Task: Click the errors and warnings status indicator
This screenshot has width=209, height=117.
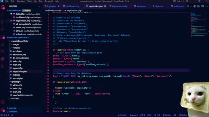Action: [5, 115]
